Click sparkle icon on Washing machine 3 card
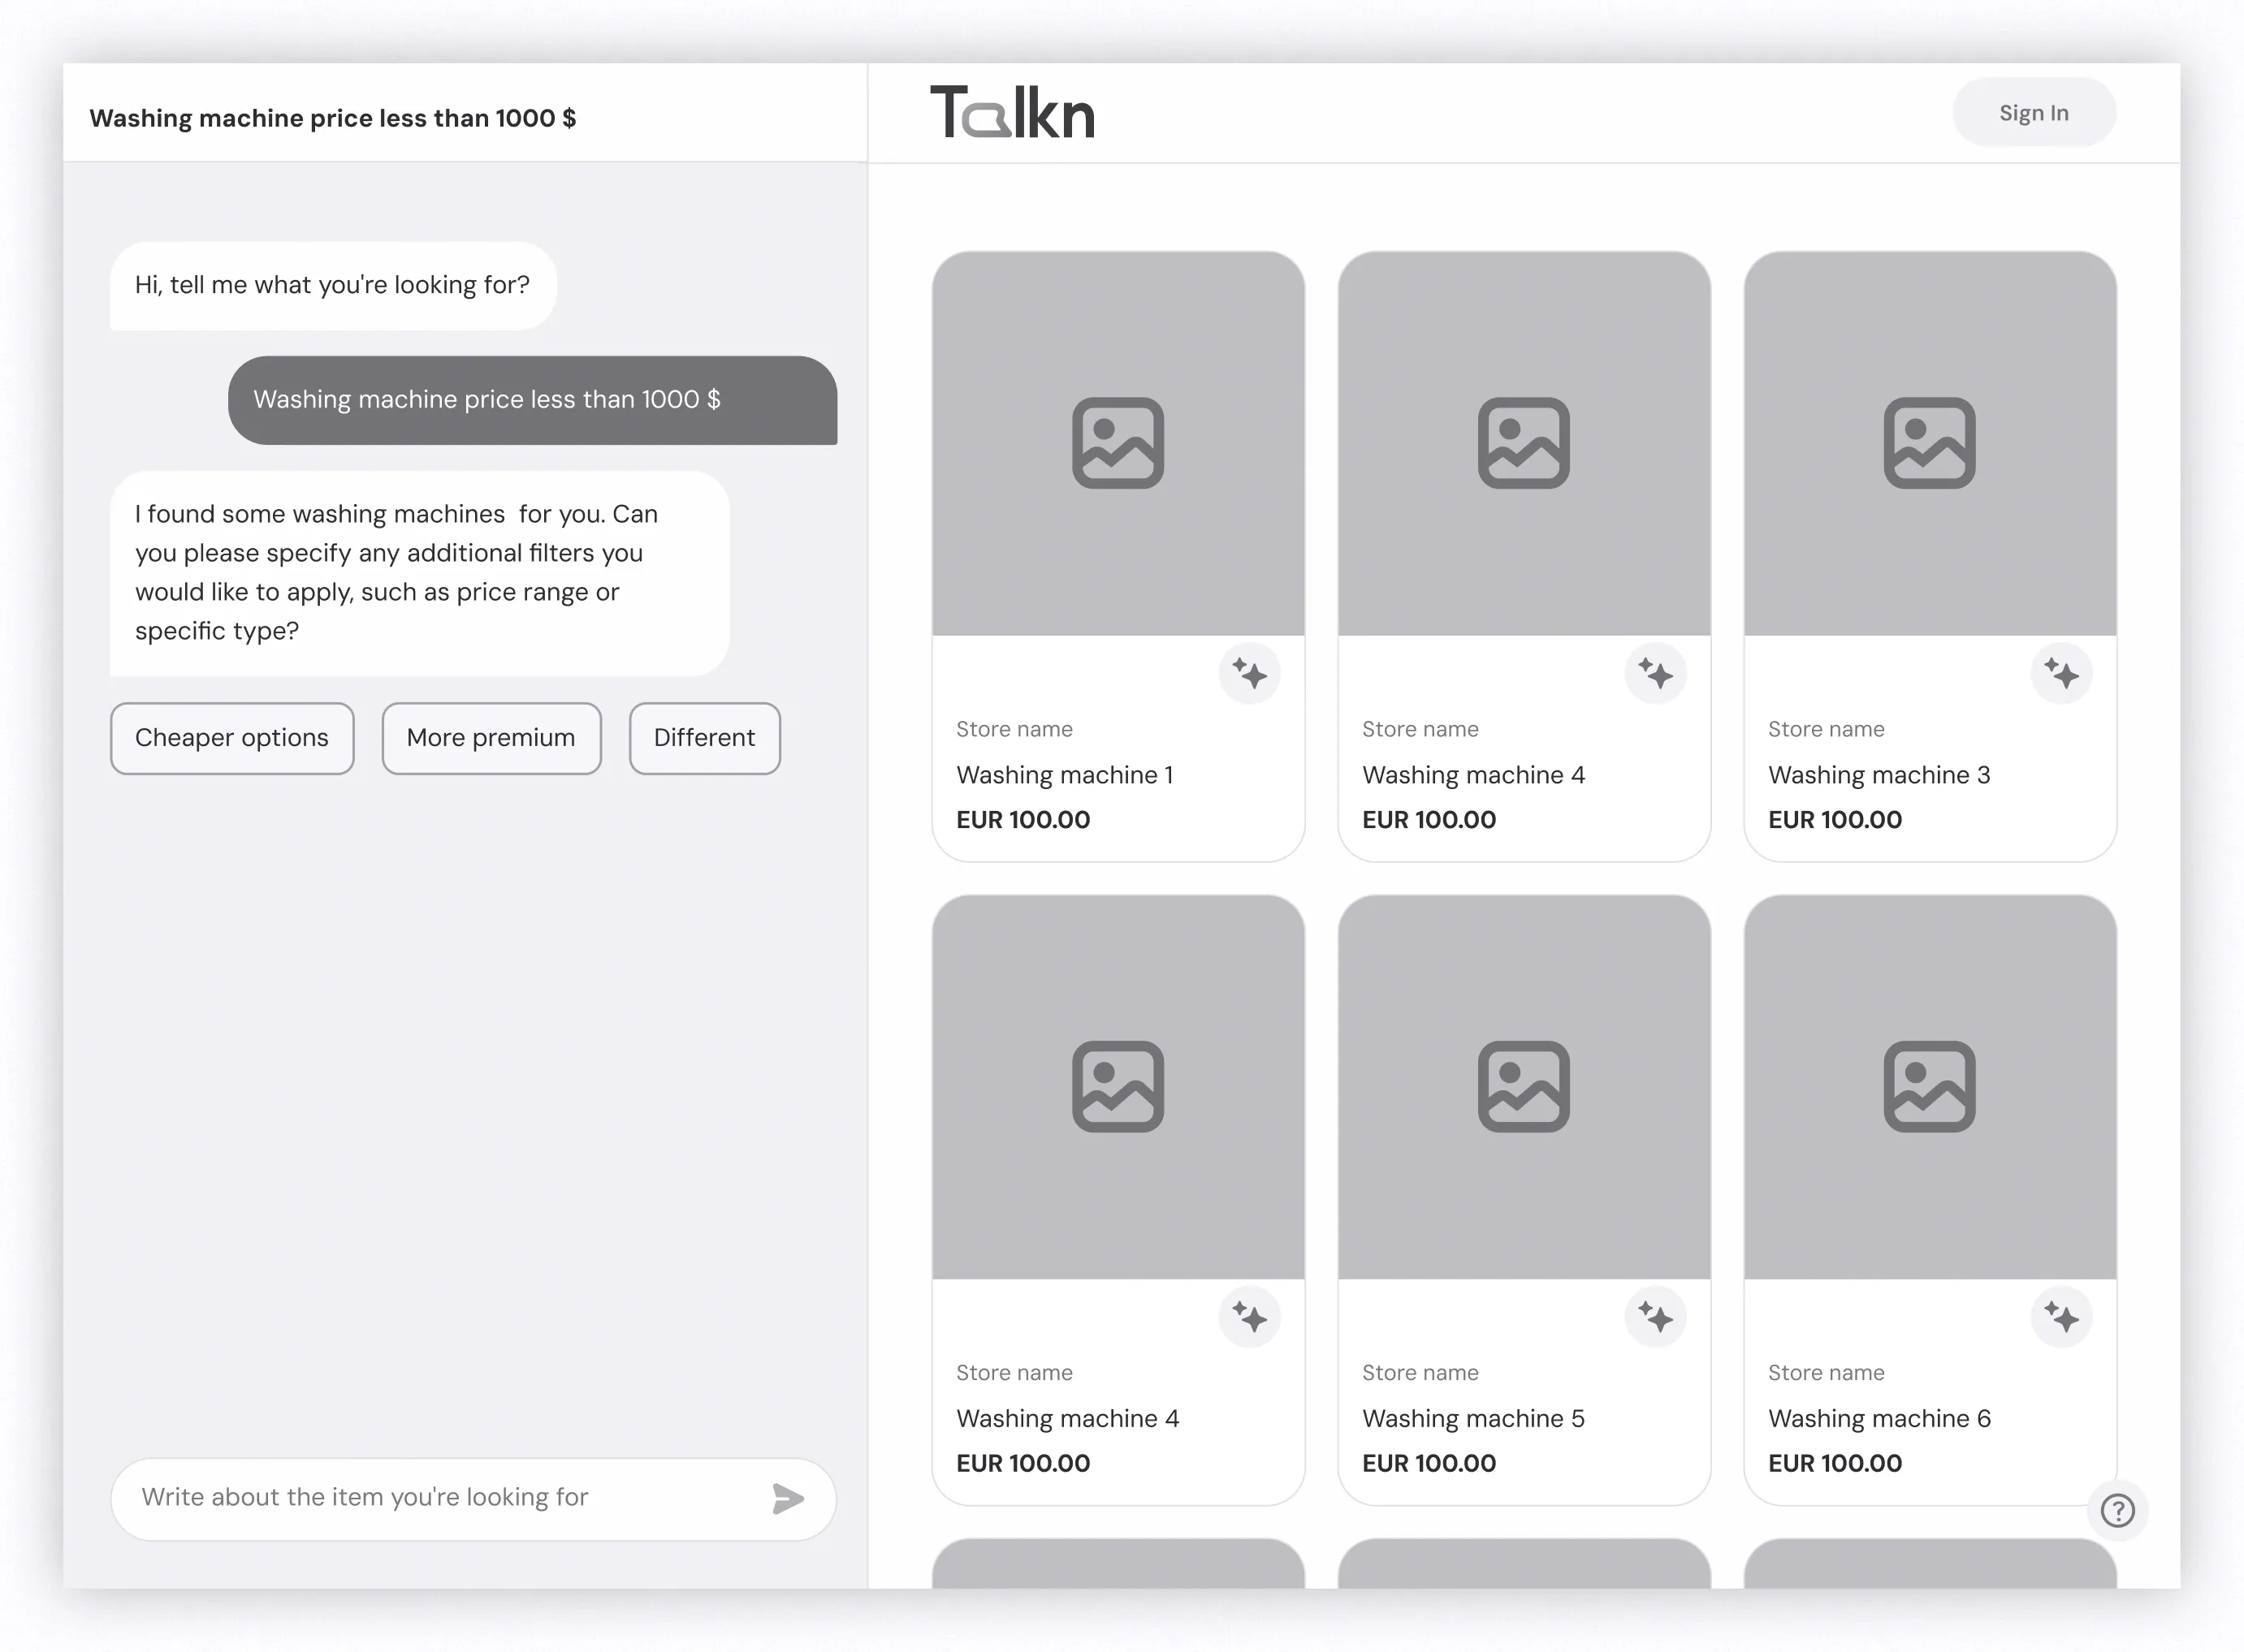The width and height of the screenshot is (2244, 1652). pyautogui.click(x=2061, y=673)
